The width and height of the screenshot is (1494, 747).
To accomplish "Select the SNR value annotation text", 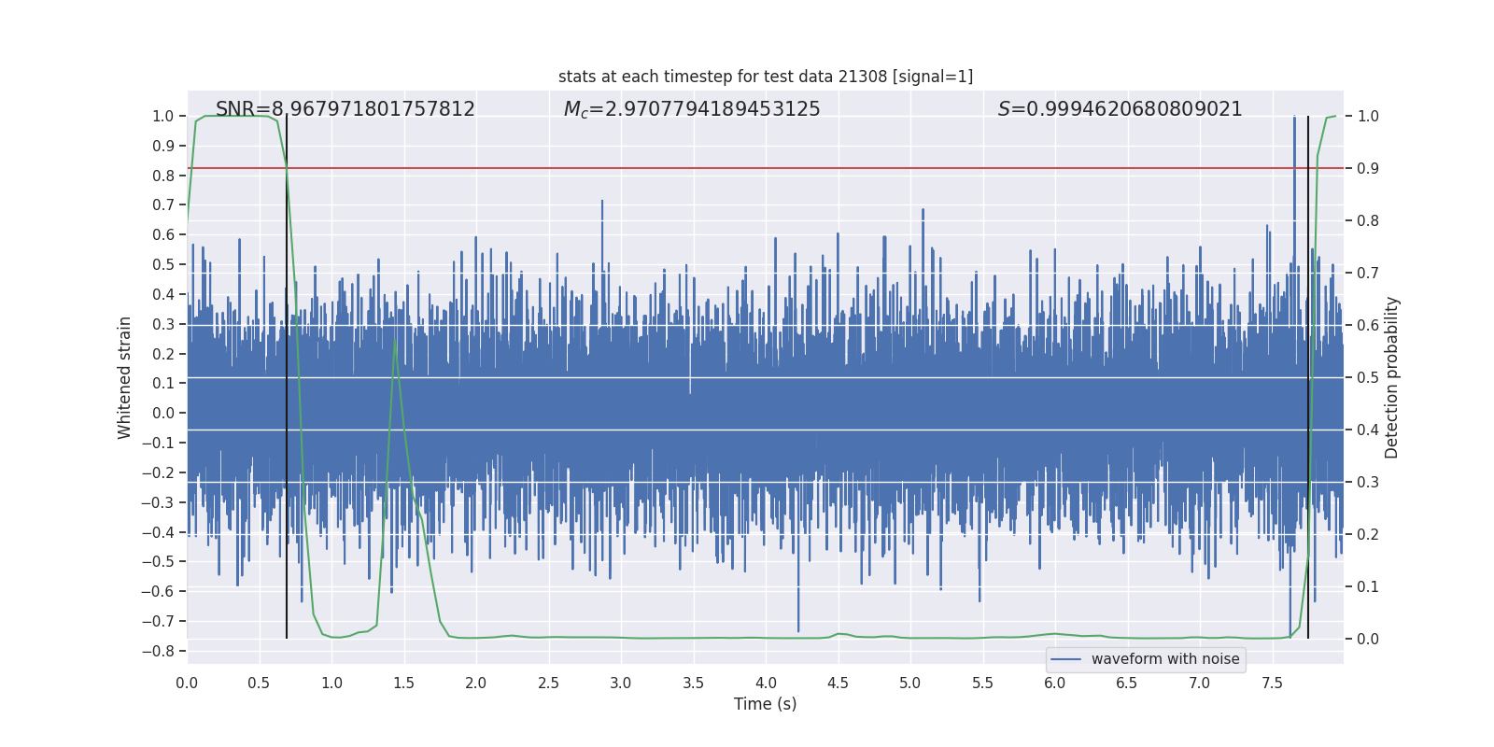I will [x=345, y=109].
